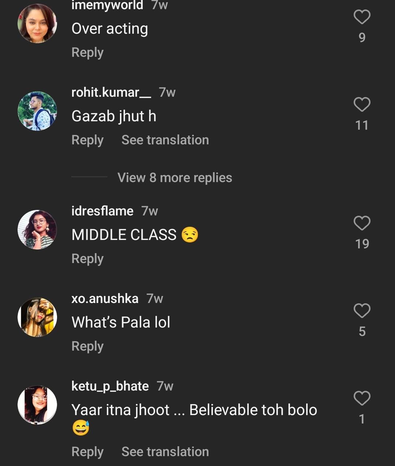
Task: Expand 'View 8 more replies' thread
Action: (174, 178)
